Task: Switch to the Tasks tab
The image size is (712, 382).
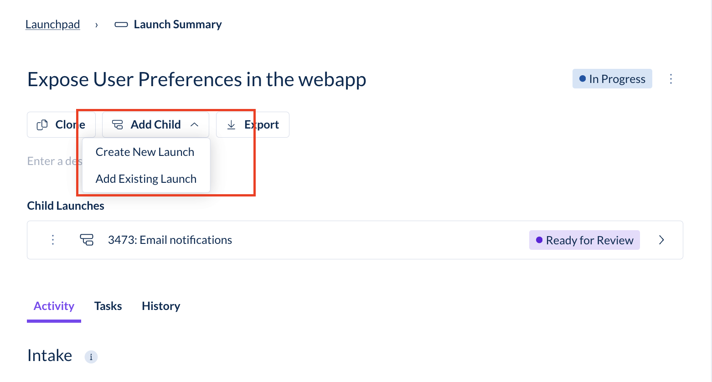Action: point(108,306)
